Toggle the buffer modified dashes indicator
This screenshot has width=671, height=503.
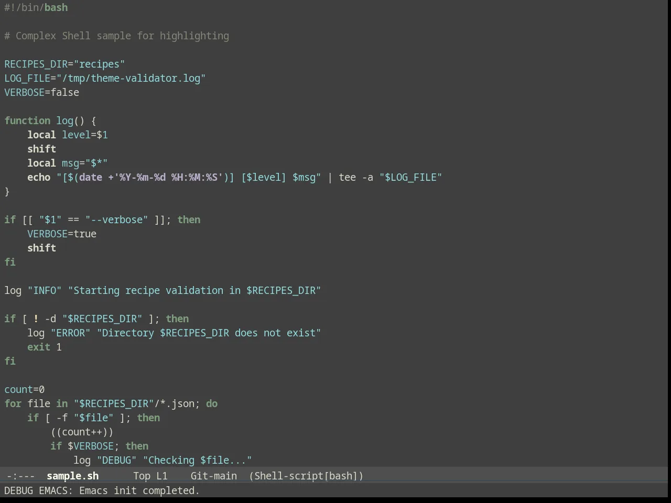pos(21,476)
